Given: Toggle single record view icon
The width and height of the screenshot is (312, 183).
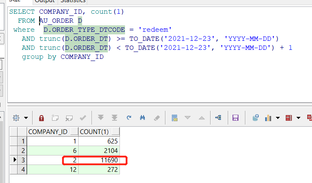Looking at the screenshot, I should click(174, 118).
